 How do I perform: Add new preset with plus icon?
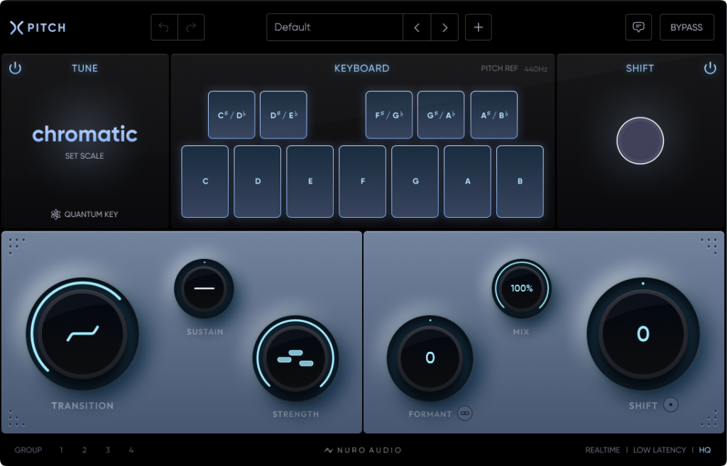point(478,28)
